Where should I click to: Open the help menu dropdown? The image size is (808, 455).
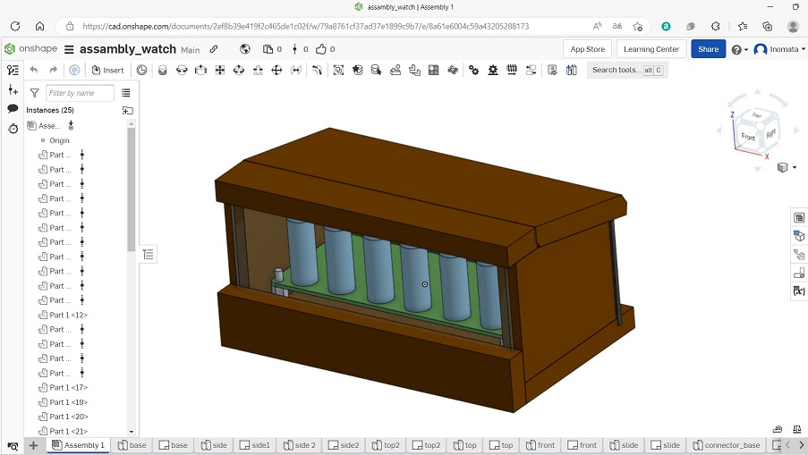(x=738, y=49)
